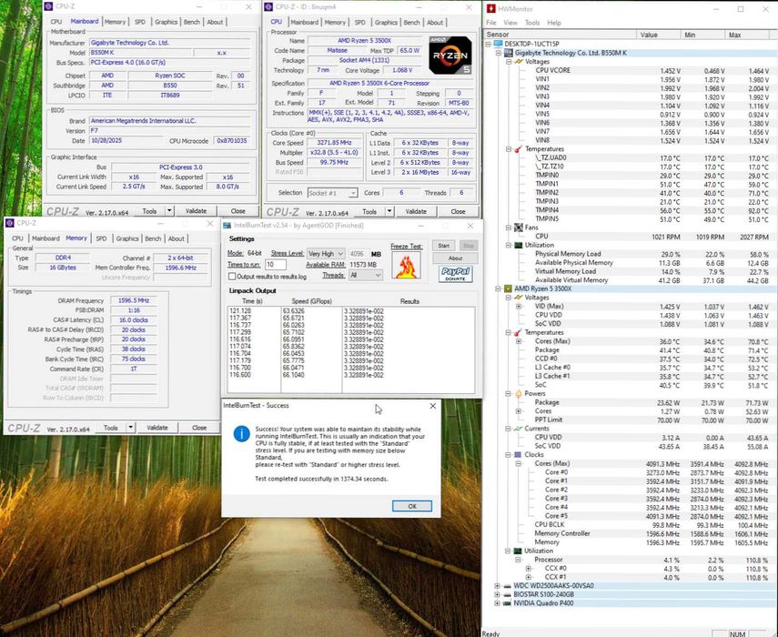Click Validate in the CPU-Z Memory window
This screenshot has height=637, width=778.
tap(157, 427)
